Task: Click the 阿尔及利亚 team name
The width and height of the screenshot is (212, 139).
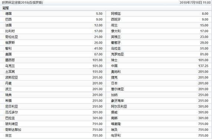Action: pos(119,107)
